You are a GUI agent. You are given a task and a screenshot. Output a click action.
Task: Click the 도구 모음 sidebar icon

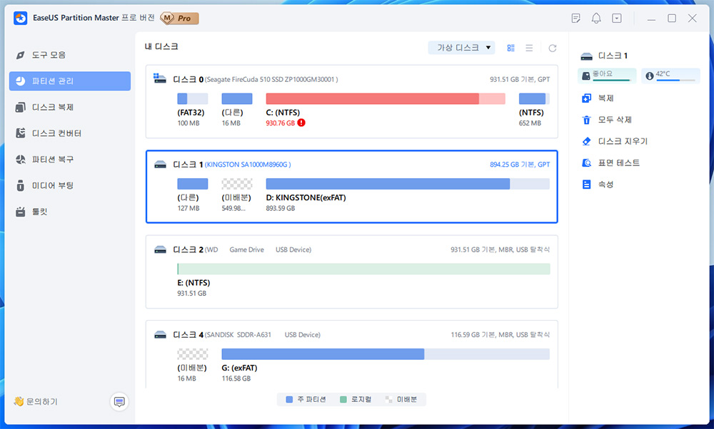21,55
